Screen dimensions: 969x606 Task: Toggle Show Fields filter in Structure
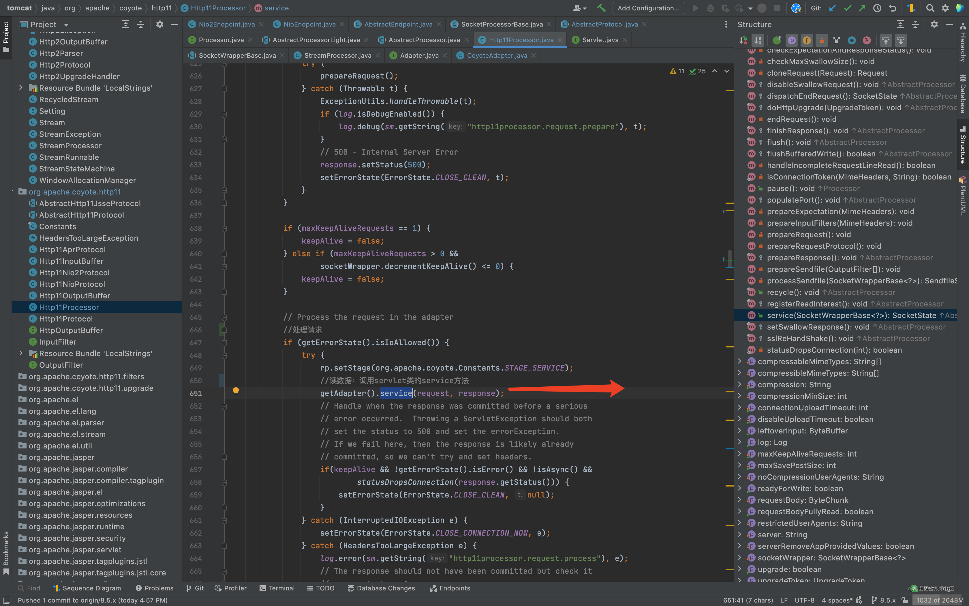[806, 40]
